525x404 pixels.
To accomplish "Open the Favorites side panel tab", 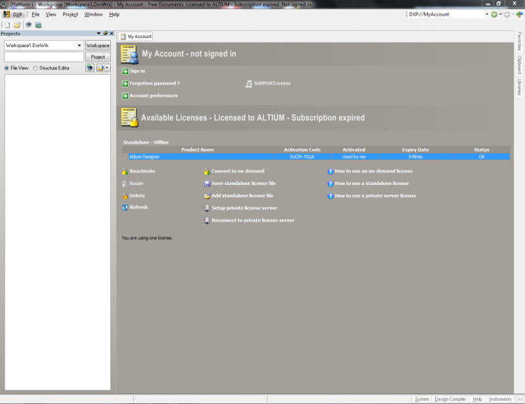I will (519, 41).
